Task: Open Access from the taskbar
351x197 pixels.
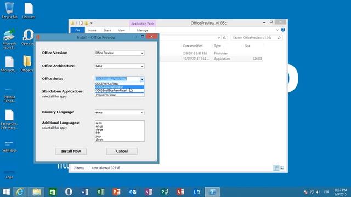Action: point(180,192)
